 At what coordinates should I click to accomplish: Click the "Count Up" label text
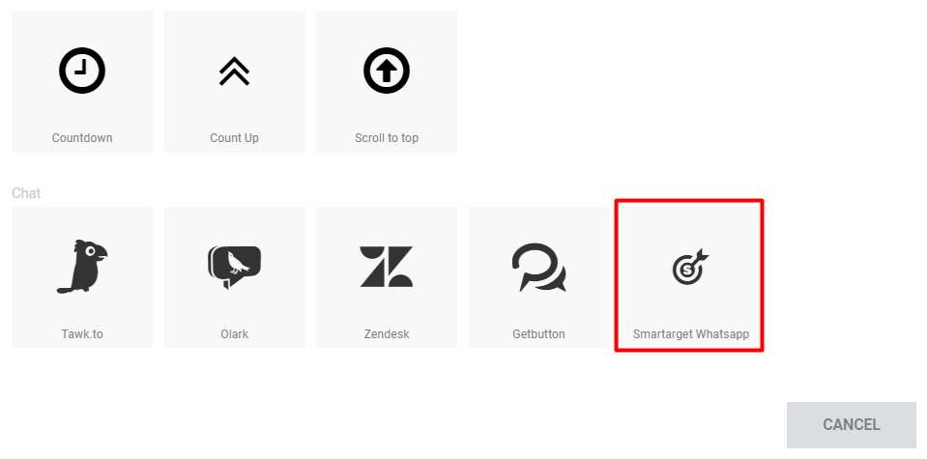[x=234, y=138]
